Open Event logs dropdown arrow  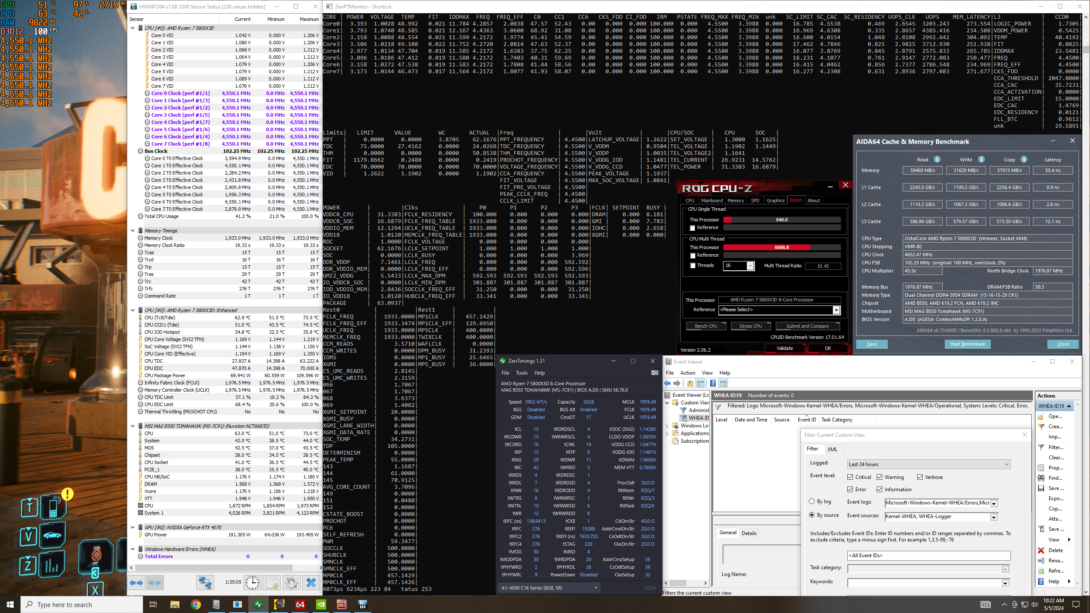coord(994,503)
